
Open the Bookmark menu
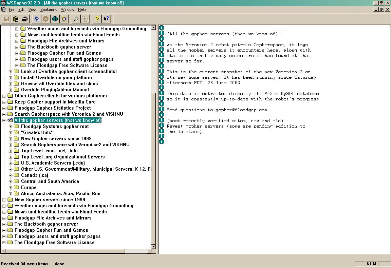[x=49, y=9]
